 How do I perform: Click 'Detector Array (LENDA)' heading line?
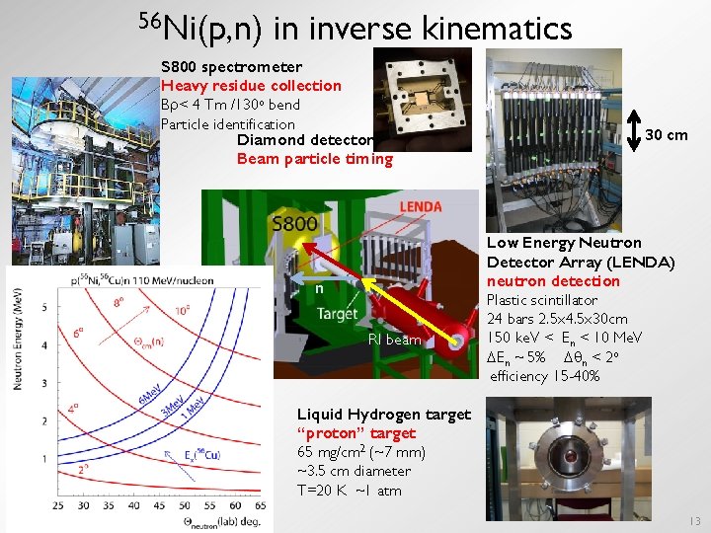tap(581, 262)
